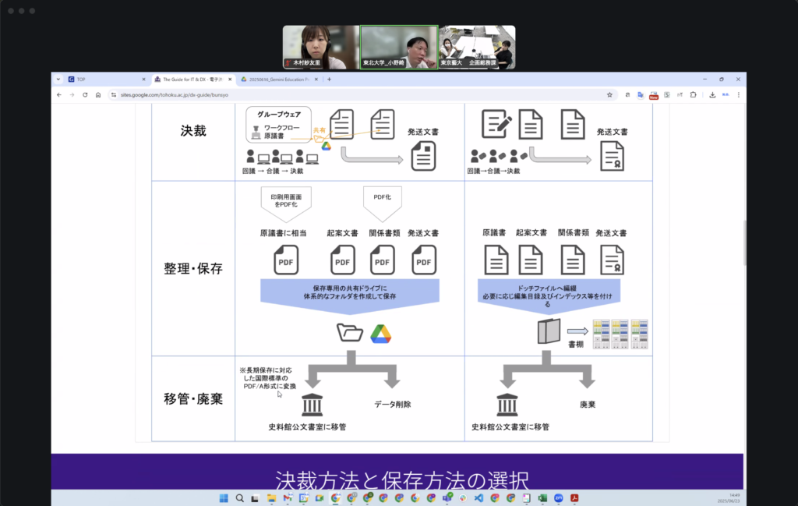This screenshot has height=506, width=798.
Task: Open Adobe Acrobat from the taskbar
Action: click(574, 498)
